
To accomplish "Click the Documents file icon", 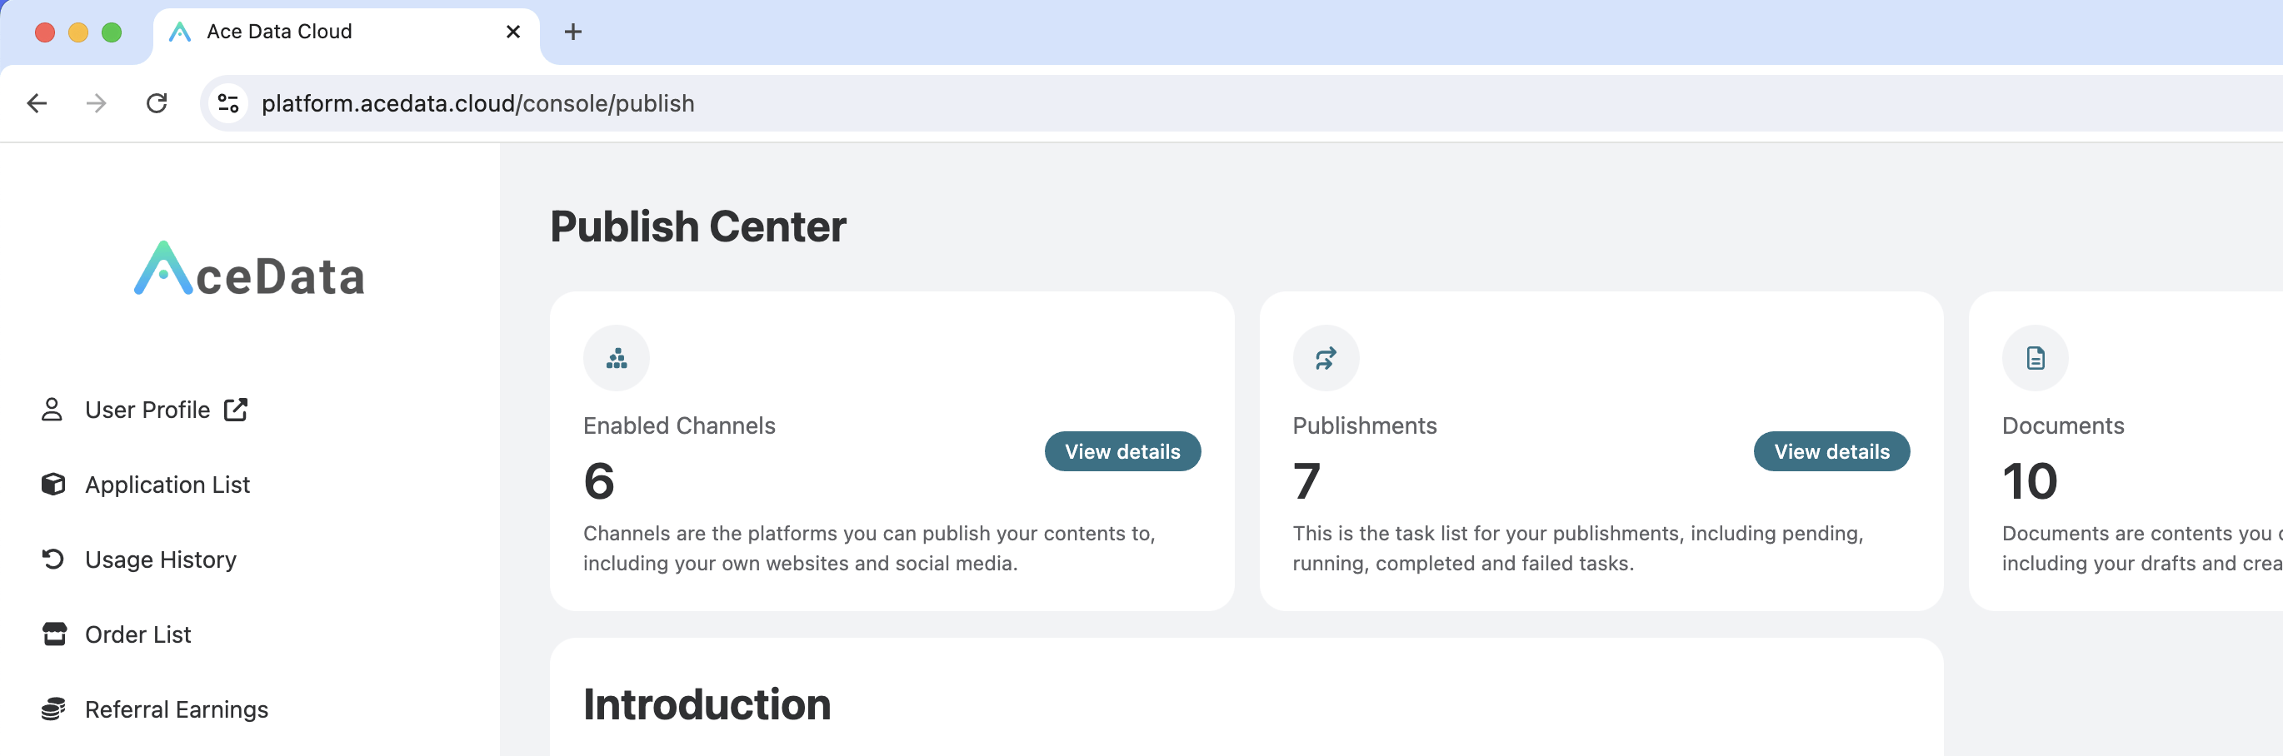I will click(2035, 359).
